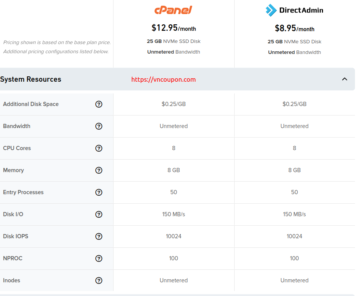The image size is (358, 296).
Task: Click 8 GB memory in DirectAdmin column
Action: (x=294, y=170)
